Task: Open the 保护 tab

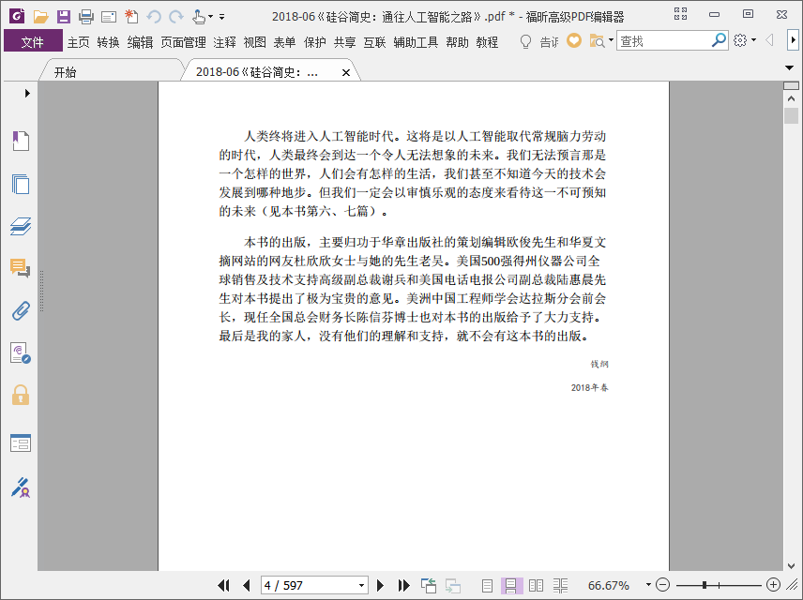Action: point(314,42)
